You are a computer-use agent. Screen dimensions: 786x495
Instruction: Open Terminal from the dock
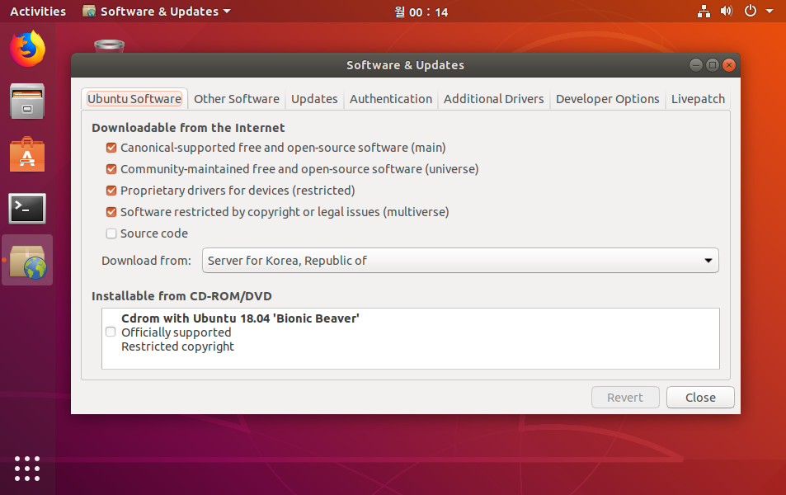tap(27, 208)
